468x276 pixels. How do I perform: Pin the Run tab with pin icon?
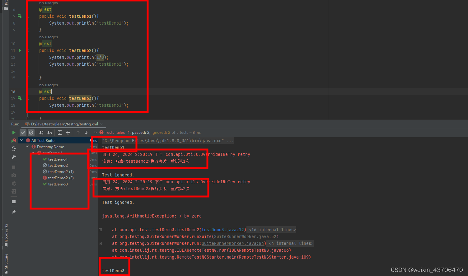tap(14, 212)
